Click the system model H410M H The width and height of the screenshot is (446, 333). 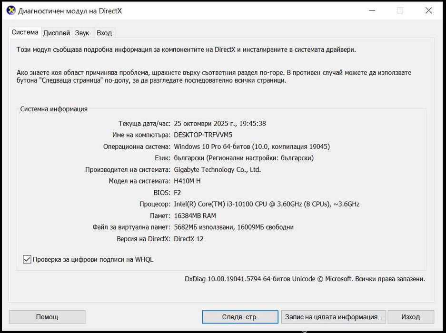tap(187, 181)
